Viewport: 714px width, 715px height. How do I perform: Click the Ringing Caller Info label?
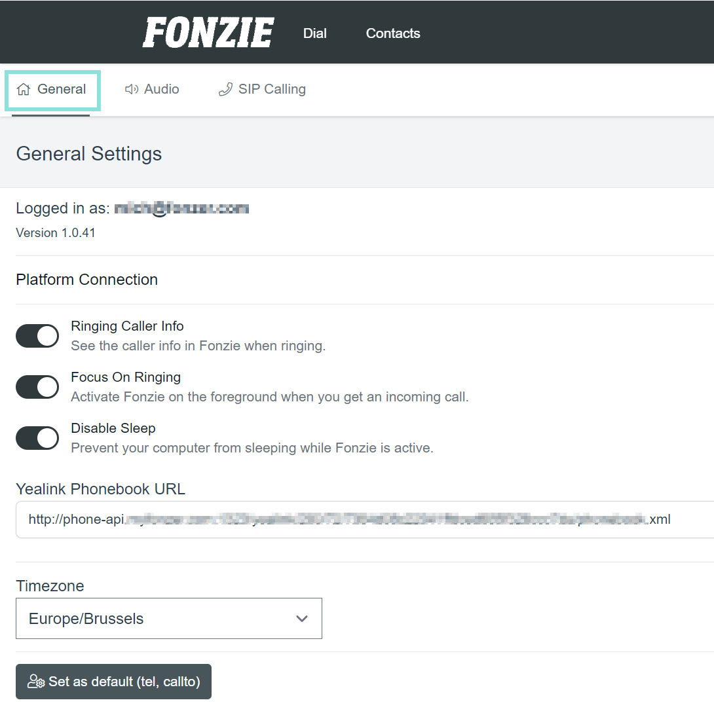(127, 326)
